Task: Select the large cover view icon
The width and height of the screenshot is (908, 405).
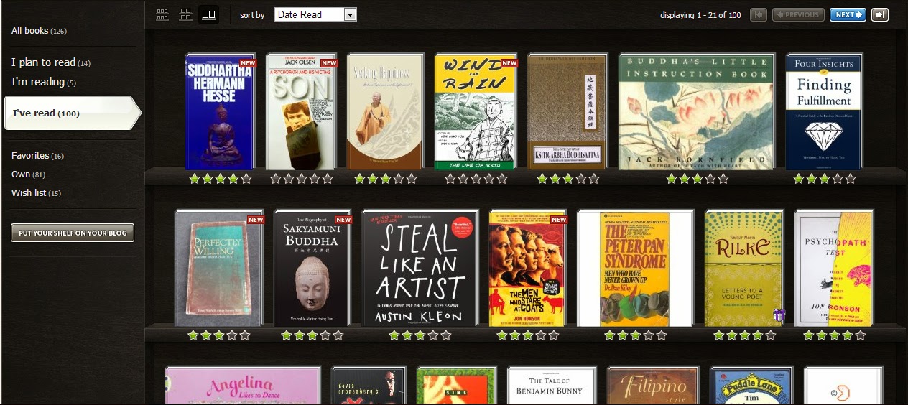Action: (x=208, y=14)
